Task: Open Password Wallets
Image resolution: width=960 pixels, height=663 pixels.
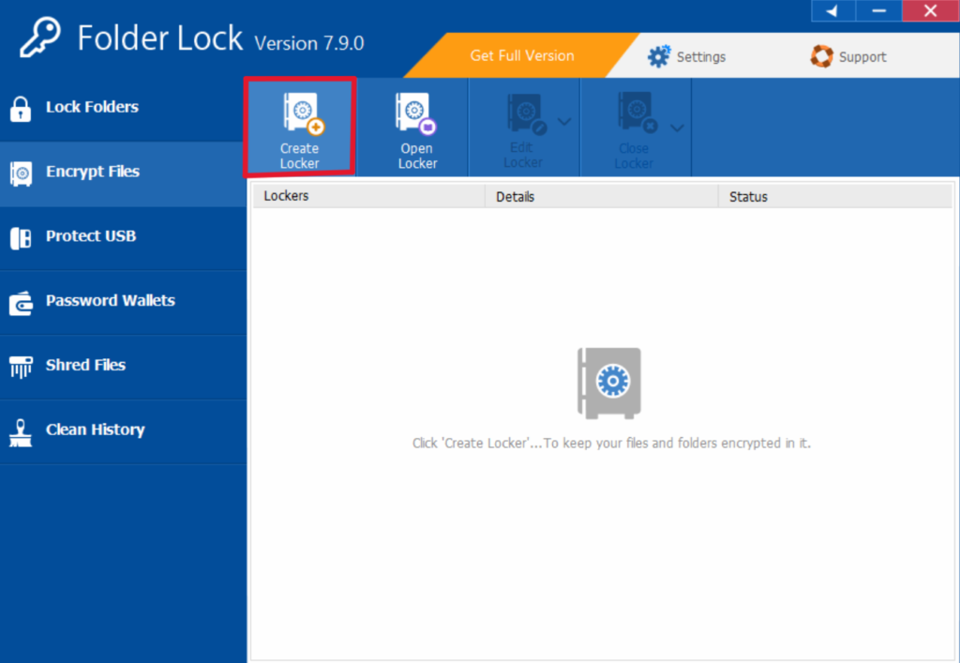Action: pyautogui.click(x=110, y=301)
